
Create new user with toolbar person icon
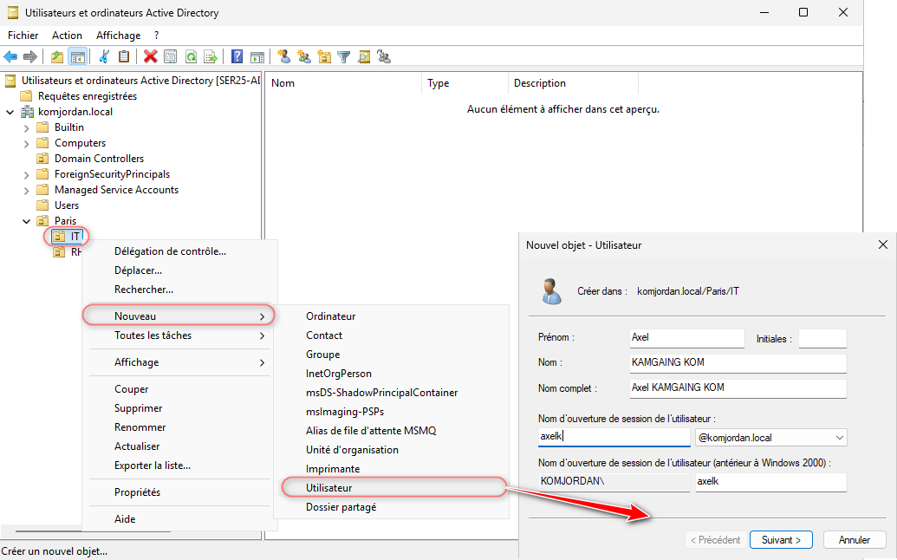coord(283,56)
